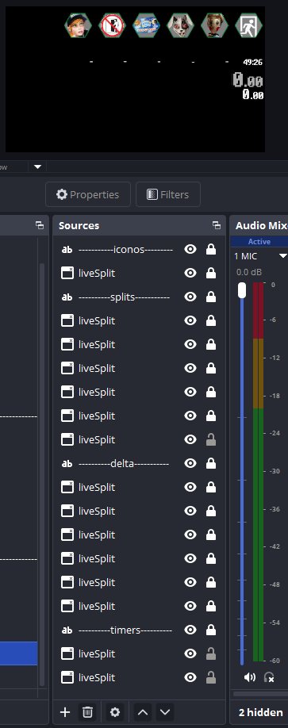Move source up with the up chevron
The height and width of the screenshot is (728, 288).
(143, 712)
